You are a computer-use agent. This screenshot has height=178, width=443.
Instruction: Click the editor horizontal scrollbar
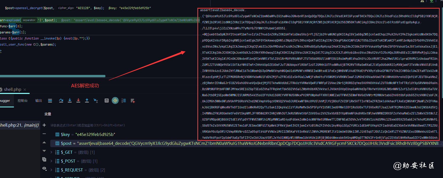[53, 76]
